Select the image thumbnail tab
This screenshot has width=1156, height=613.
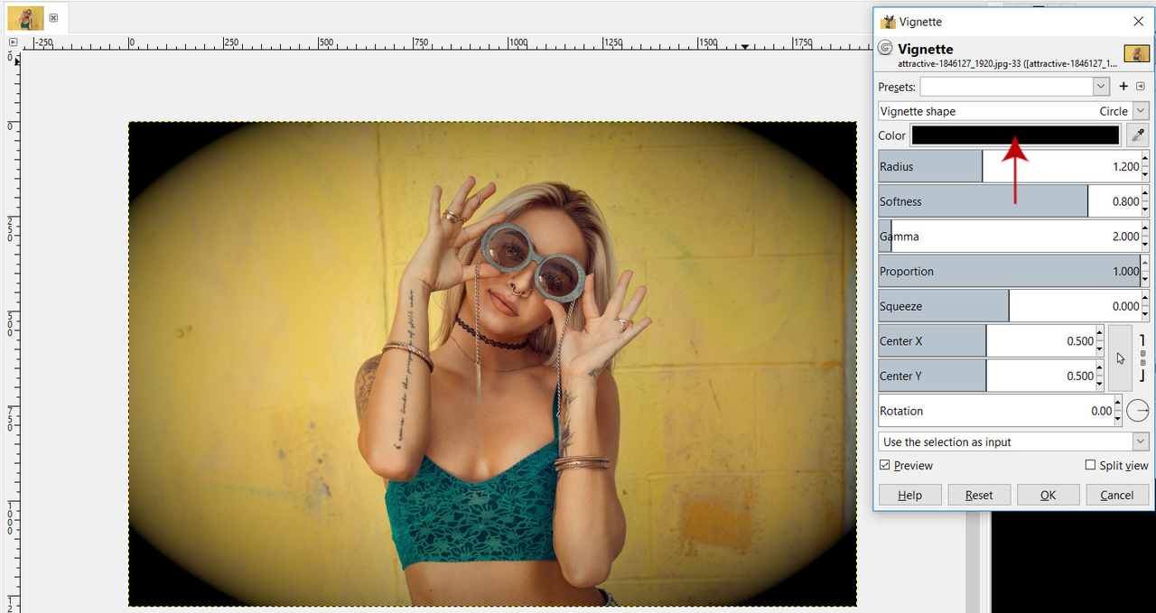pos(25,17)
